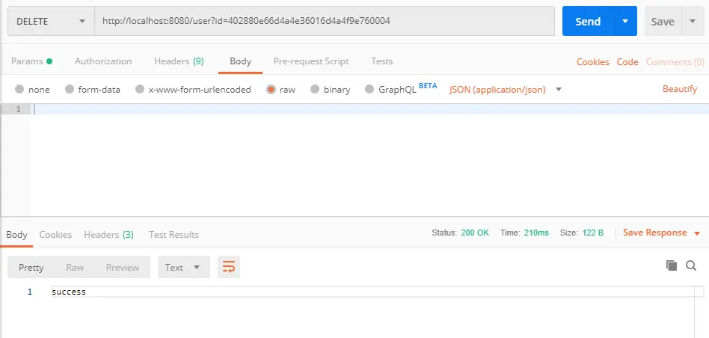Viewport: 709px width, 338px height.
Task: Click line 1 of request body editor
Action: 369,109
